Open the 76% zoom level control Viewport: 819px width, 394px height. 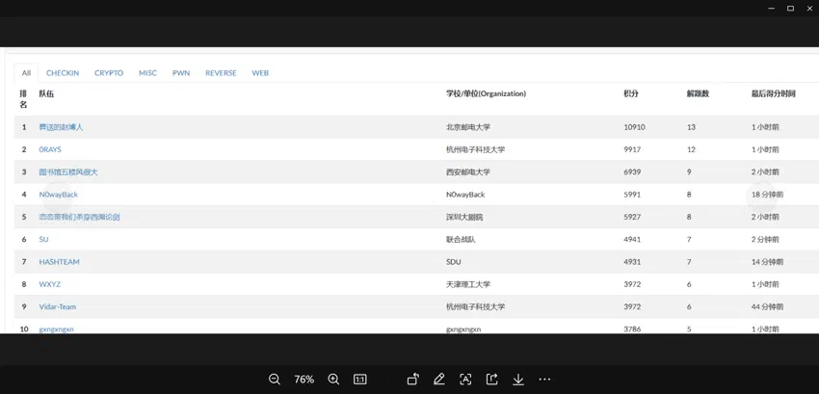pyautogui.click(x=304, y=380)
